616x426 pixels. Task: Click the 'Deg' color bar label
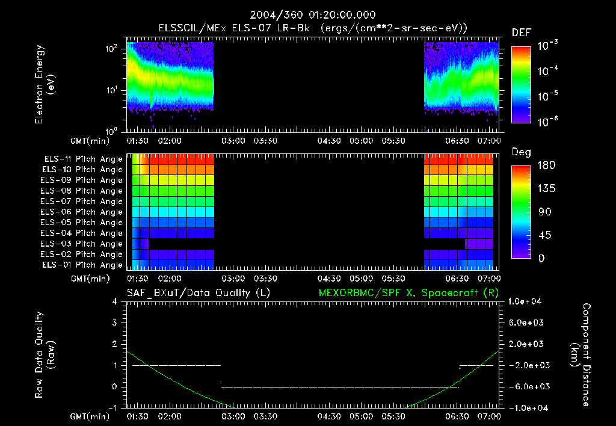[x=522, y=152]
